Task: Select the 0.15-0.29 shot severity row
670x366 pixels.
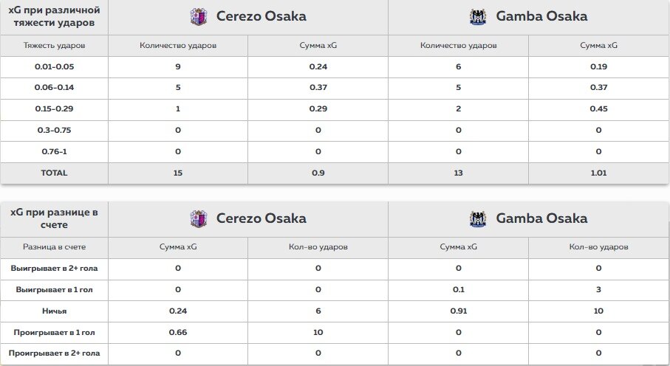Action: [334, 109]
